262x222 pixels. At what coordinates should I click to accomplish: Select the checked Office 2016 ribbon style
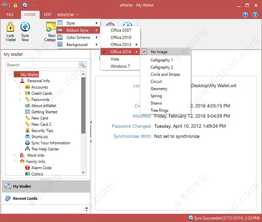coord(120,52)
